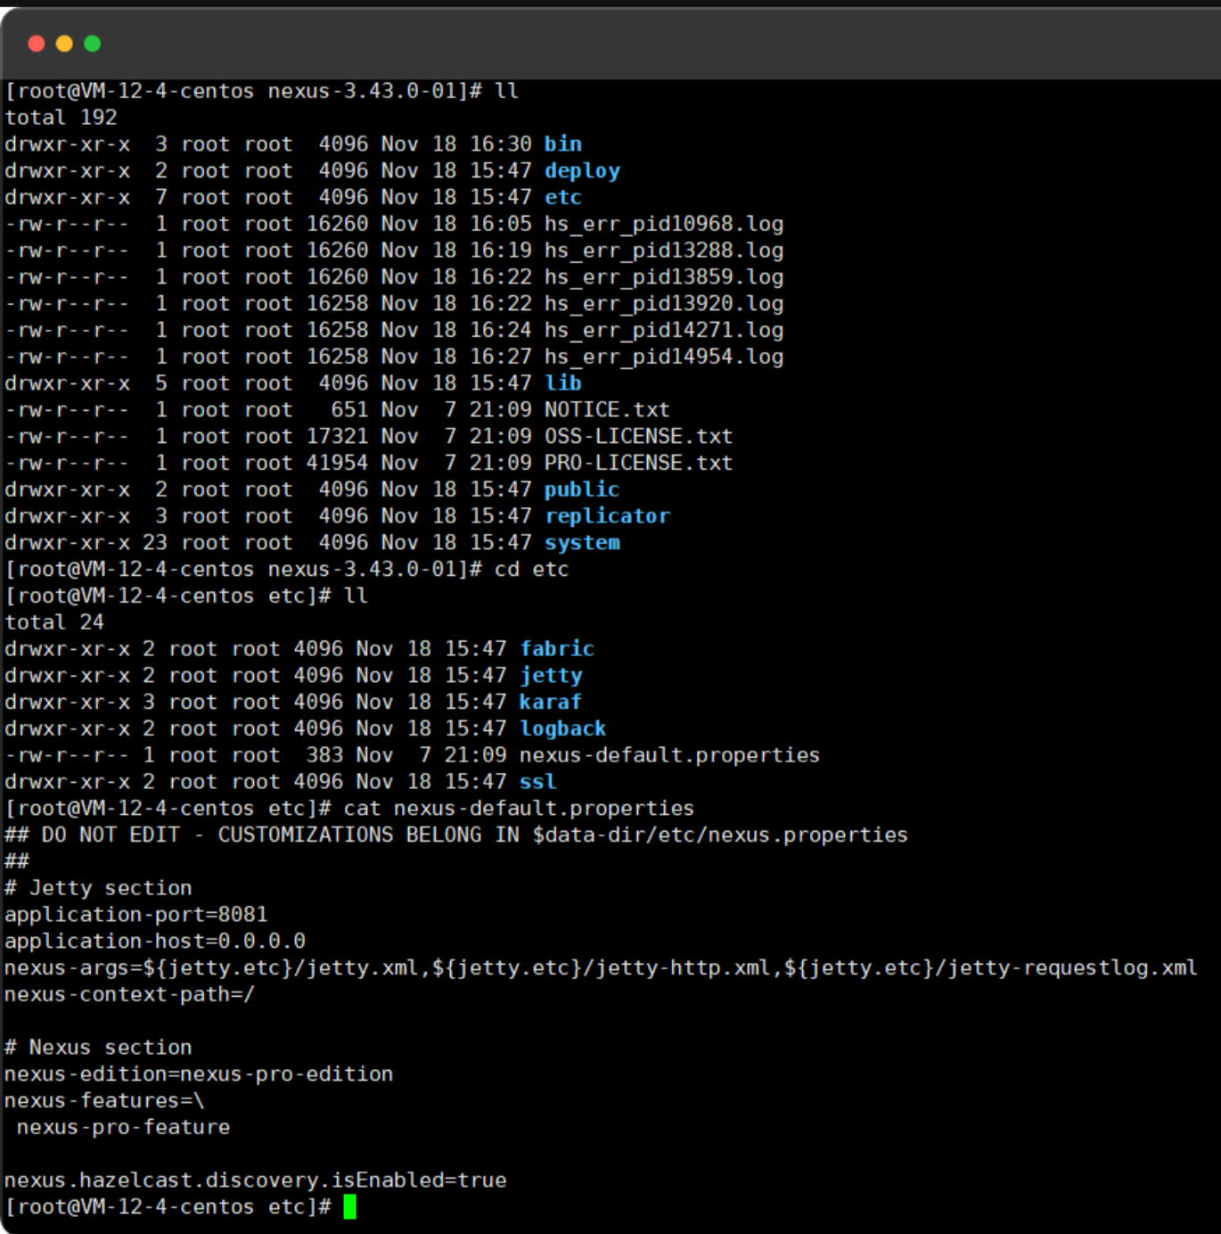
Task: Select the 'system' directory name
Action: click(x=582, y=543)
